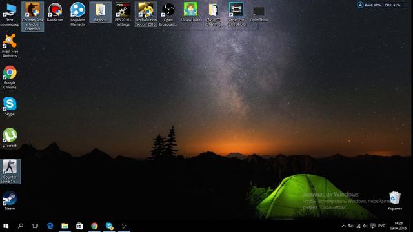
Task: Click the round monitor gadget icon beside RAM
Action: (360, 5)
